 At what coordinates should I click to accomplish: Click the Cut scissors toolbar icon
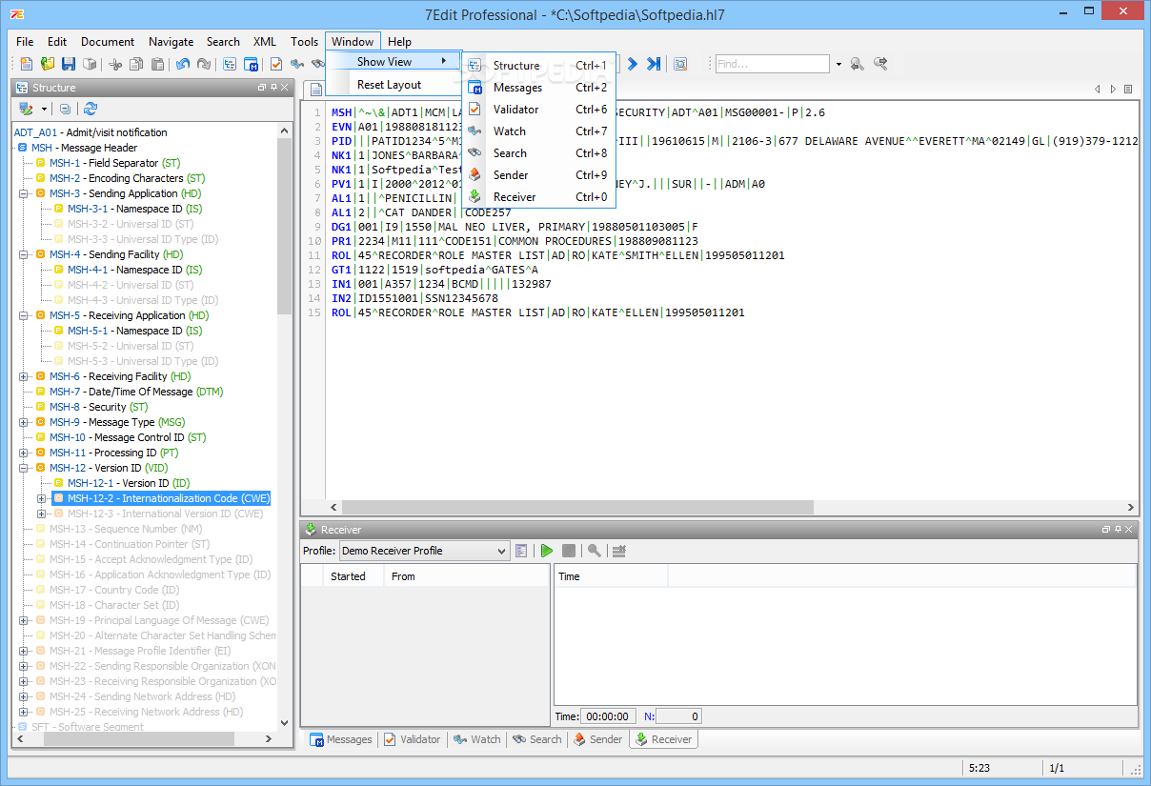(x=115, y=64)
